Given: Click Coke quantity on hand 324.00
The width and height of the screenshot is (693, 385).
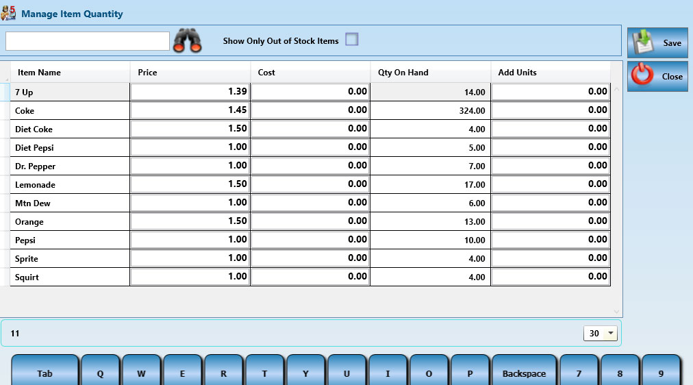Looking at the screenshot, I should click(472, 111).
